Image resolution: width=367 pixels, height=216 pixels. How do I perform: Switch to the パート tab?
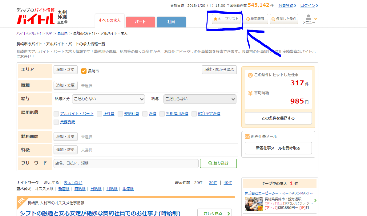140,22
